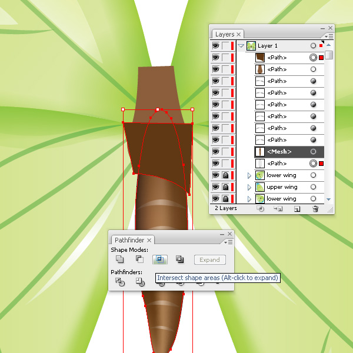The width and height of the screenshot is (353, 353).
Task: Click Create New Layer icon
Action: 297,209
